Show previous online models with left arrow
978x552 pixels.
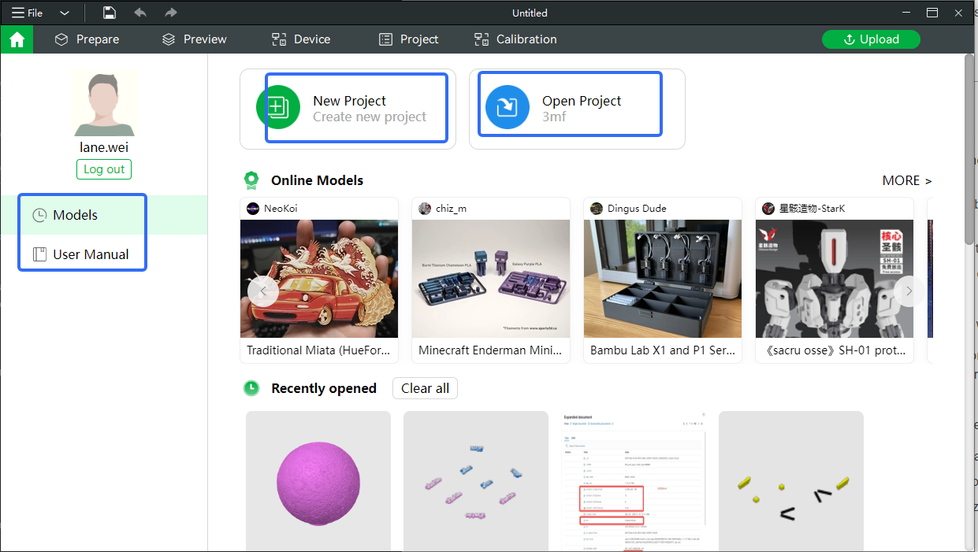tap(263, 291)
